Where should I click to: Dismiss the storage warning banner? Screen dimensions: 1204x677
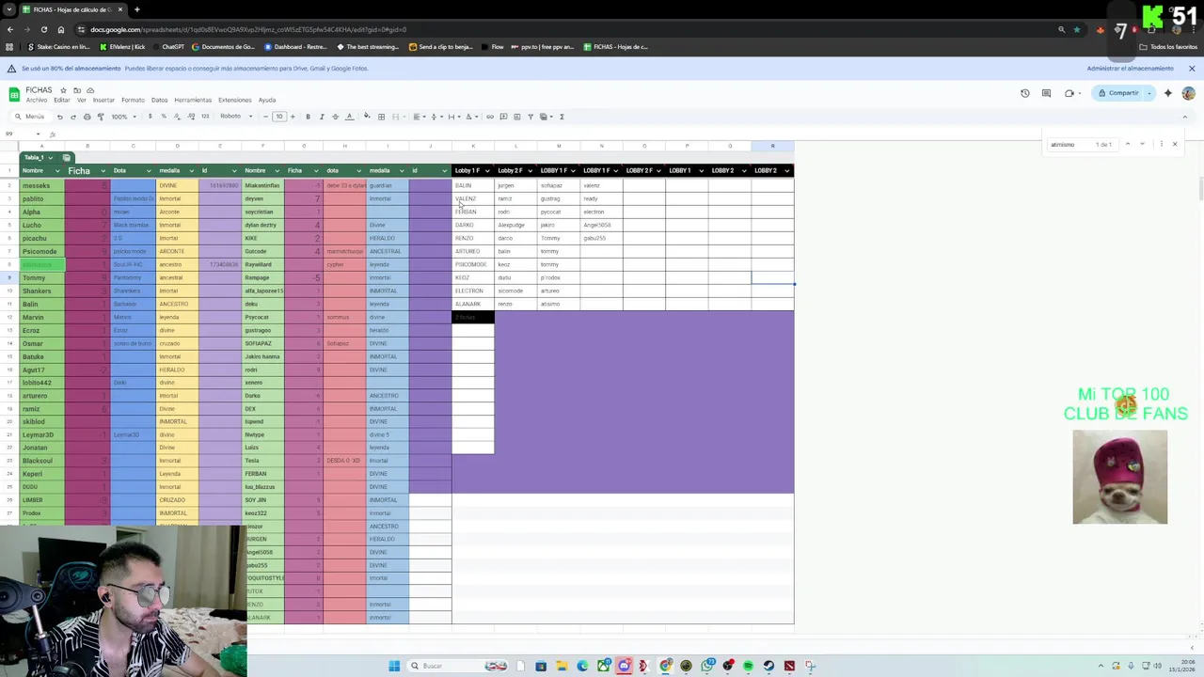tap(1192, 69)
